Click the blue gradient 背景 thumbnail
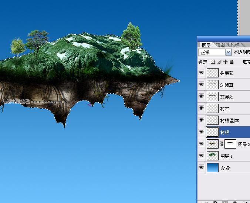 point(213,167)
